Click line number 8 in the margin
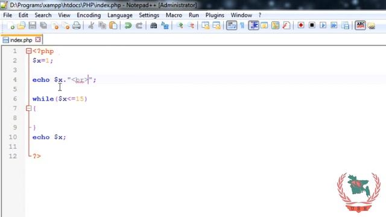 (x=14, y=118)
